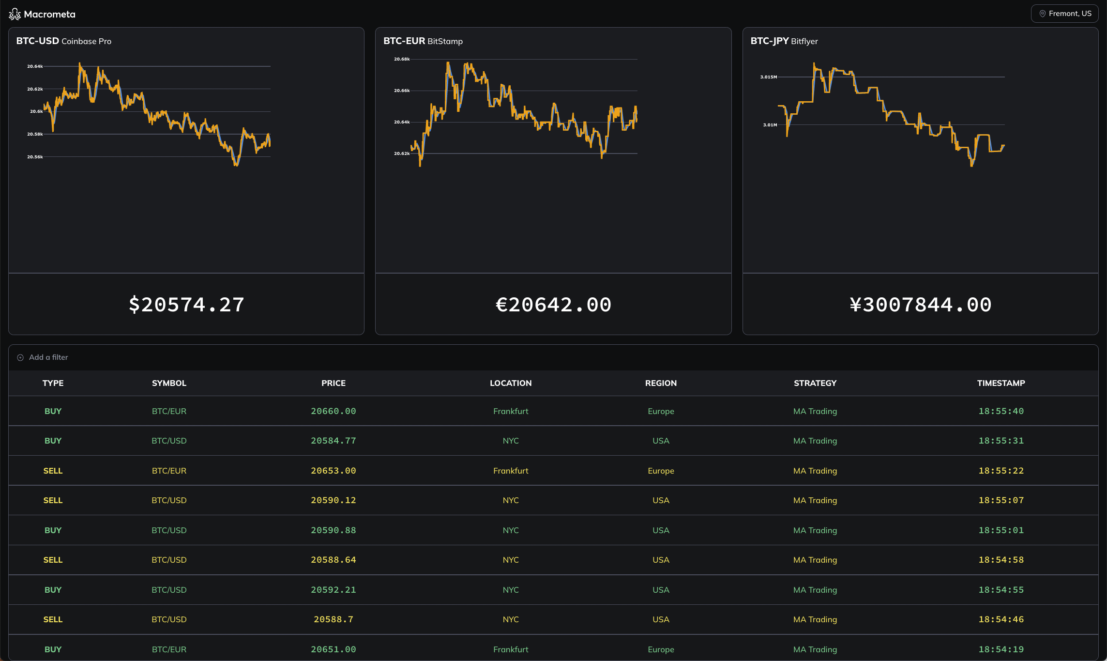Click NYC in the 18:55:01 row
The image size is (1107, 661).
[511, 530]
